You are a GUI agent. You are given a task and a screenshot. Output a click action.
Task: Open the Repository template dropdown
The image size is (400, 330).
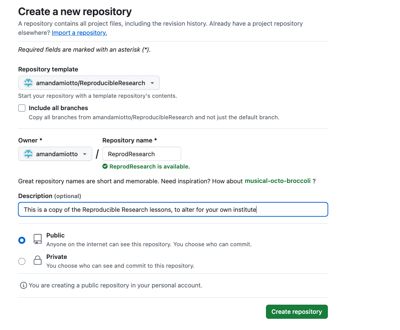click(89, 83)
